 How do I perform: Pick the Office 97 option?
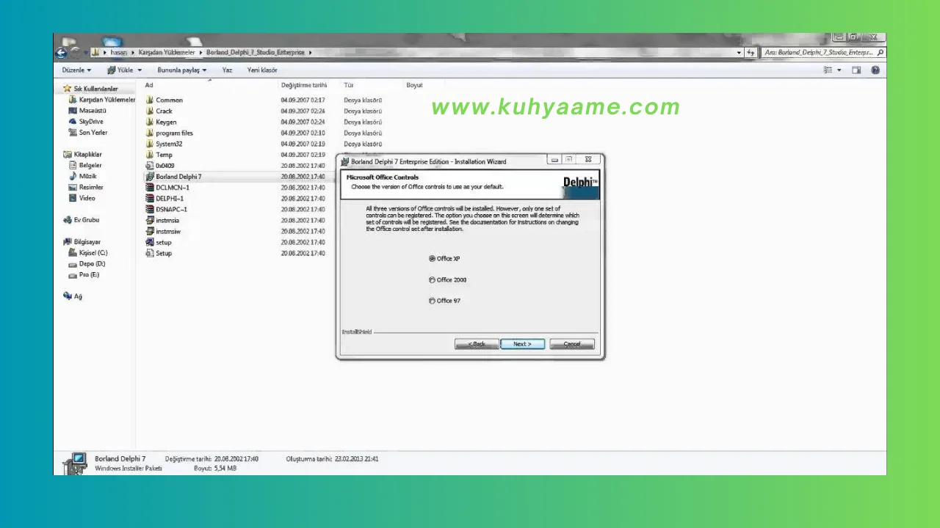tap(433, 301)
